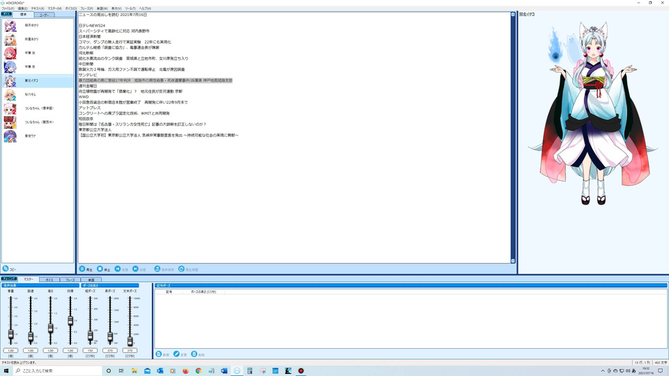The height and width of the screenshot is (376, 669).
Task: Click the WWD line in the text
Action: tap(83, 97)
